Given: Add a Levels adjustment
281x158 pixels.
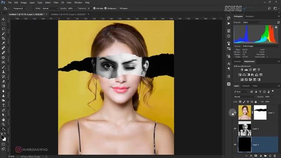Looking at the screenshot, I should (246, 70).
